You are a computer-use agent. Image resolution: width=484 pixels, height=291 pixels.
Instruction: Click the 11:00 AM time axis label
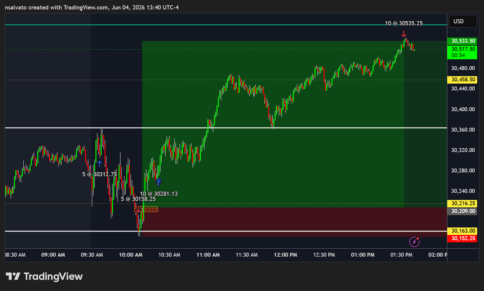(x=208, y=255)
